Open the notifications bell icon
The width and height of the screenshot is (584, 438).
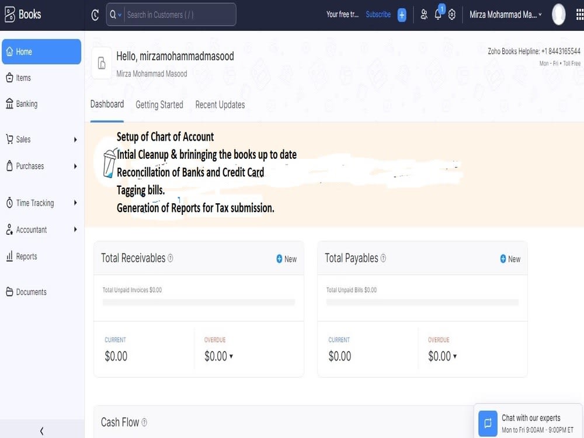[439, 15]
